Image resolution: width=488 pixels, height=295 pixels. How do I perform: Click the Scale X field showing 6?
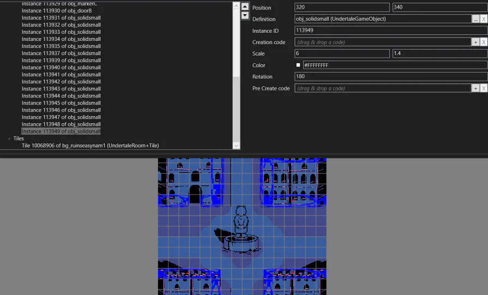[342, 53]
